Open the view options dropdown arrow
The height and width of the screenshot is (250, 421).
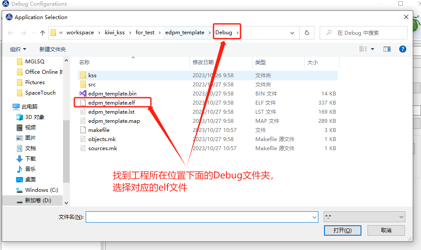click(x=372, y=49)
